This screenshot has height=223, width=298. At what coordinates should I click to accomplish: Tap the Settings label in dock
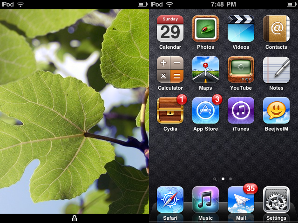[x=276, y=218]
